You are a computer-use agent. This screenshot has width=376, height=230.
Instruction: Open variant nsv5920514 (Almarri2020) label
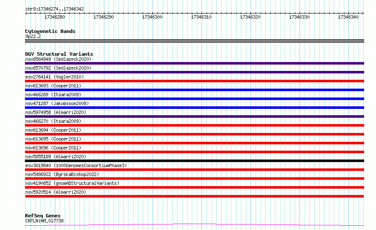point(56,192)
